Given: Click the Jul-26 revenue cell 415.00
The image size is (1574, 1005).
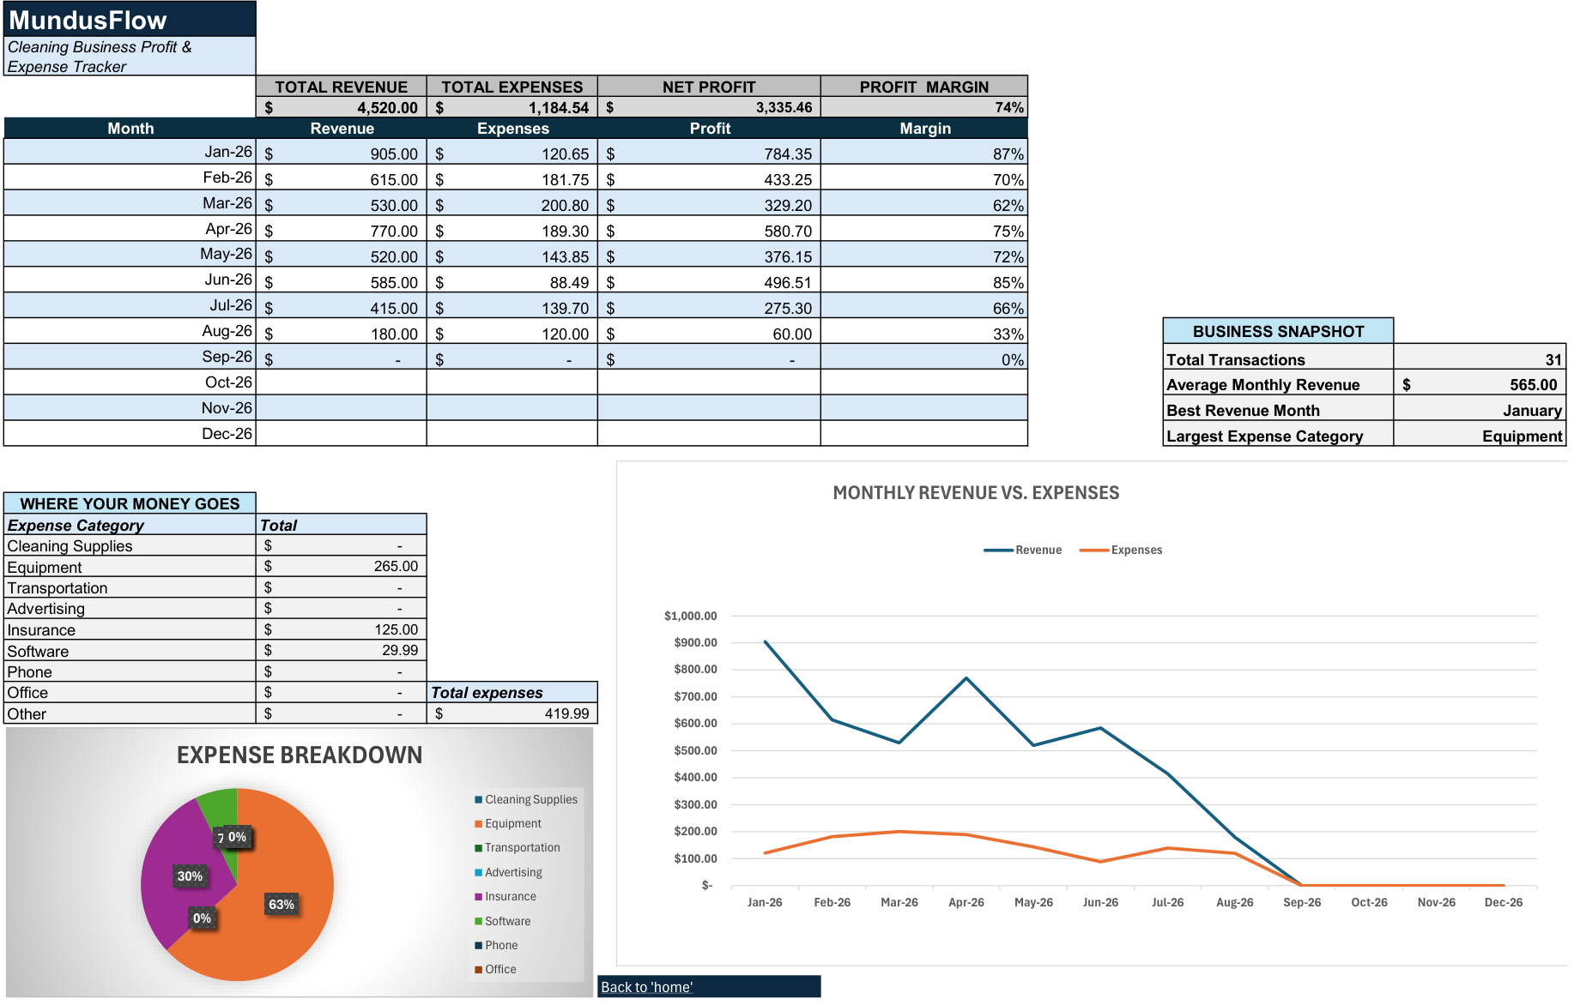Looking at the screenshot, I should pos(341,307).
